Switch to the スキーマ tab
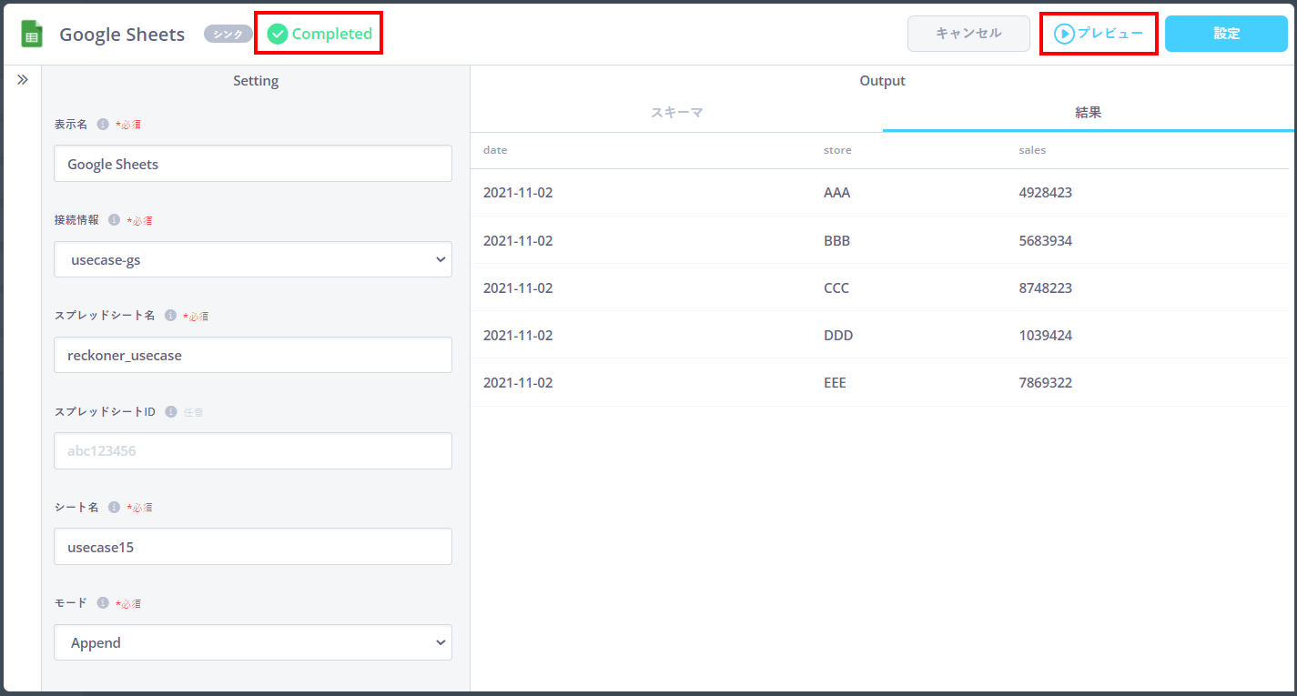Screen dimensions: 1297x696 (x=676, y=113)
